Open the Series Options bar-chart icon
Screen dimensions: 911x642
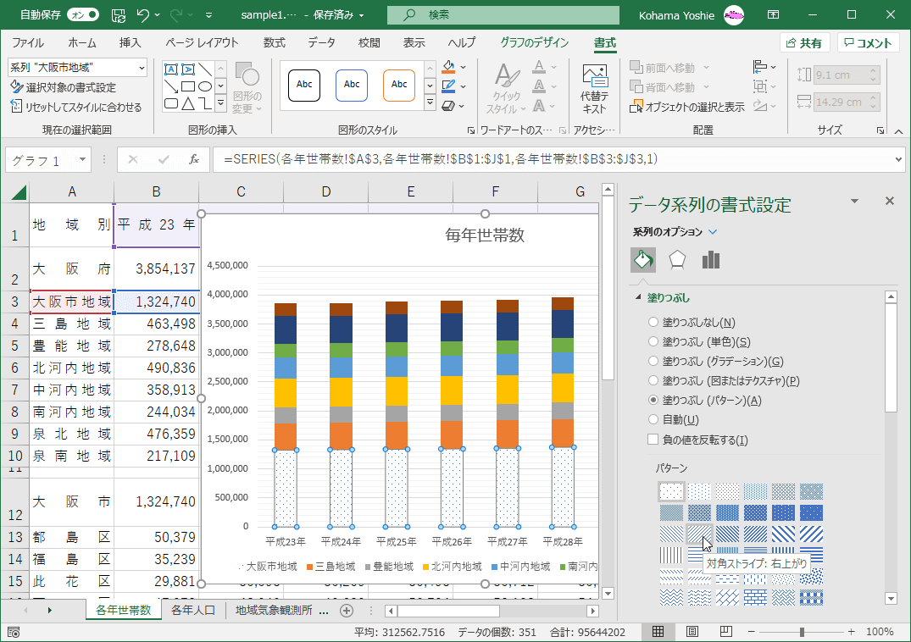pos(710,260)
